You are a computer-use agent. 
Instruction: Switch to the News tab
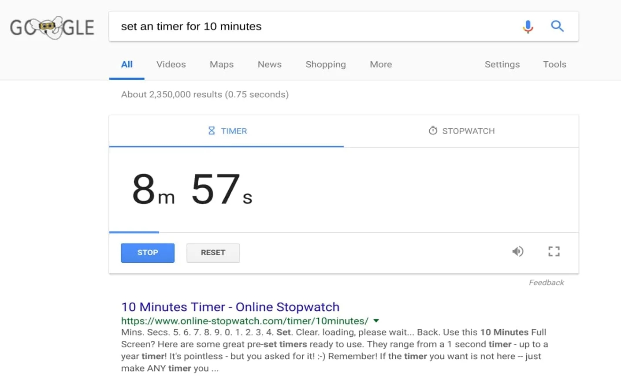(x=269, y=64)
